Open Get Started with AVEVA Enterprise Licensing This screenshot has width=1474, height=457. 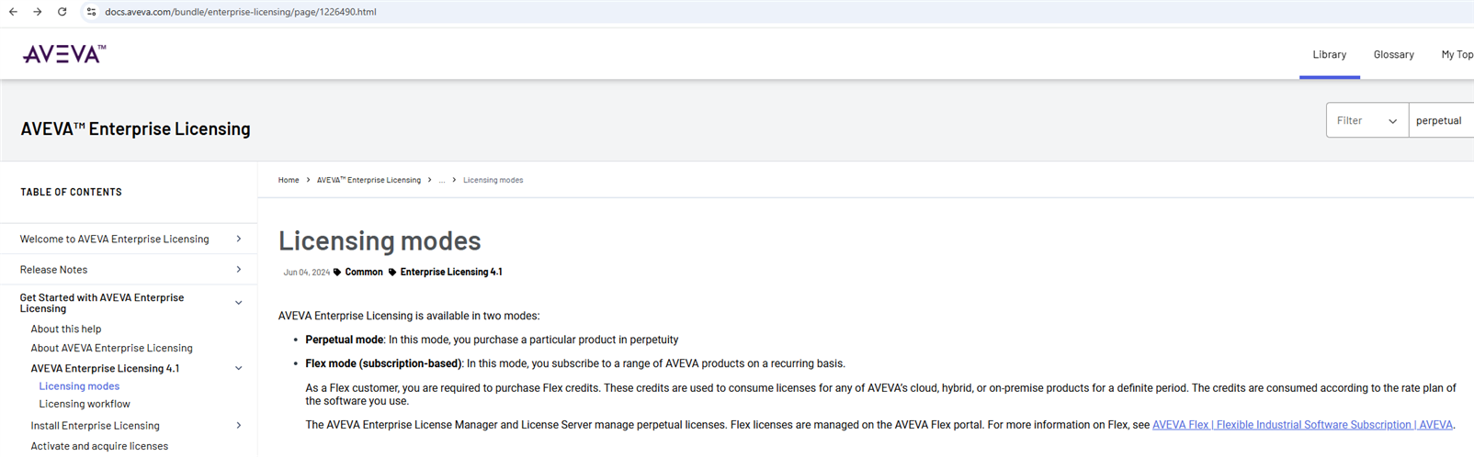102,303
